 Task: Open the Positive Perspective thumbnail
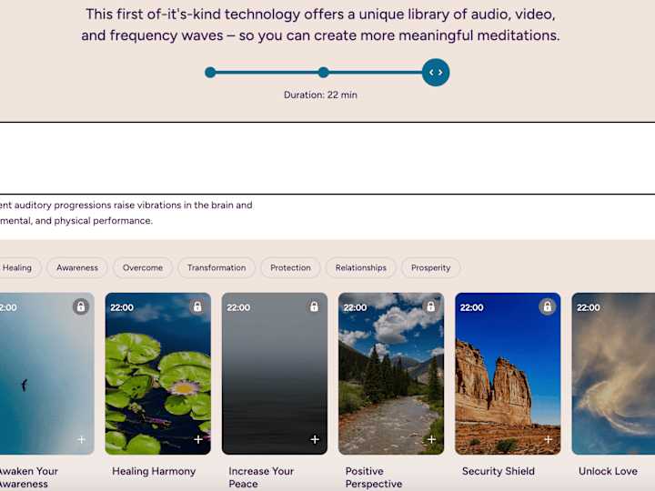[x=391, y=373]
